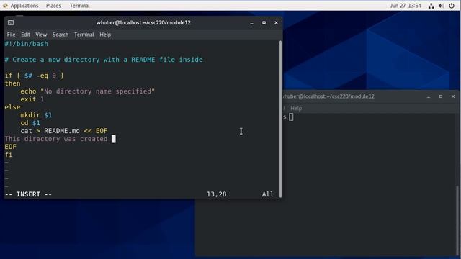Open the Places menu in top bar

[53, 6]
